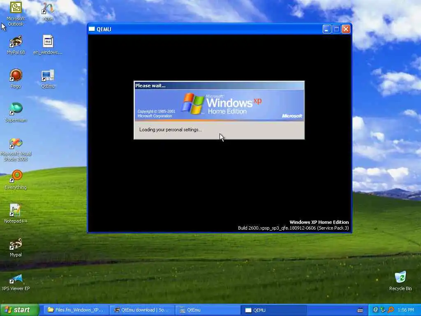This screenshot has width=421, height=316.
Task: Select the MyPal 68 desktop icon
Action: 16,45
